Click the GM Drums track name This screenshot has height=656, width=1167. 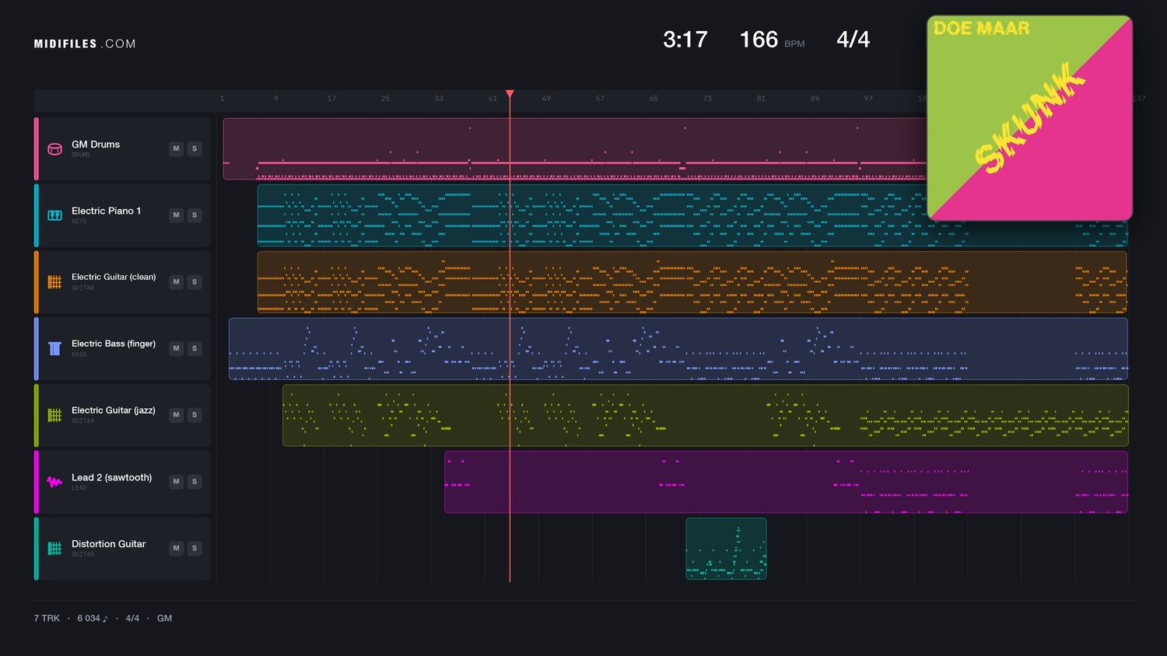[96, 145]
